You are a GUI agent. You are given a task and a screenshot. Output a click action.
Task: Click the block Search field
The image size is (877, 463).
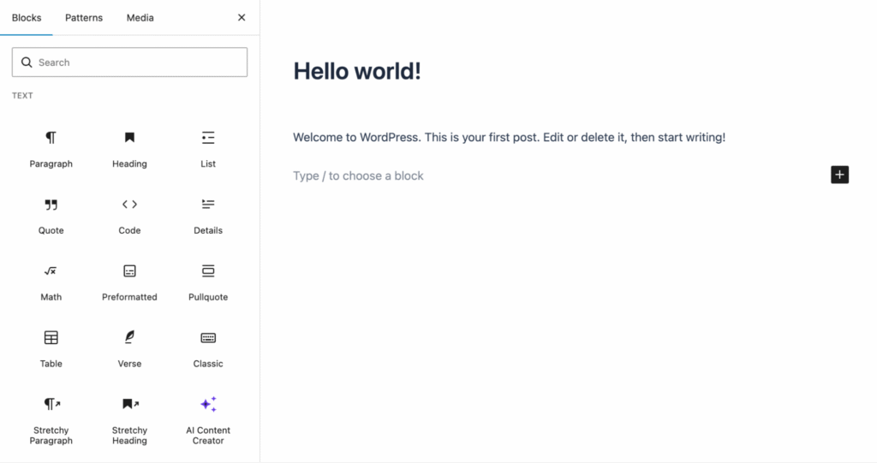130,62
